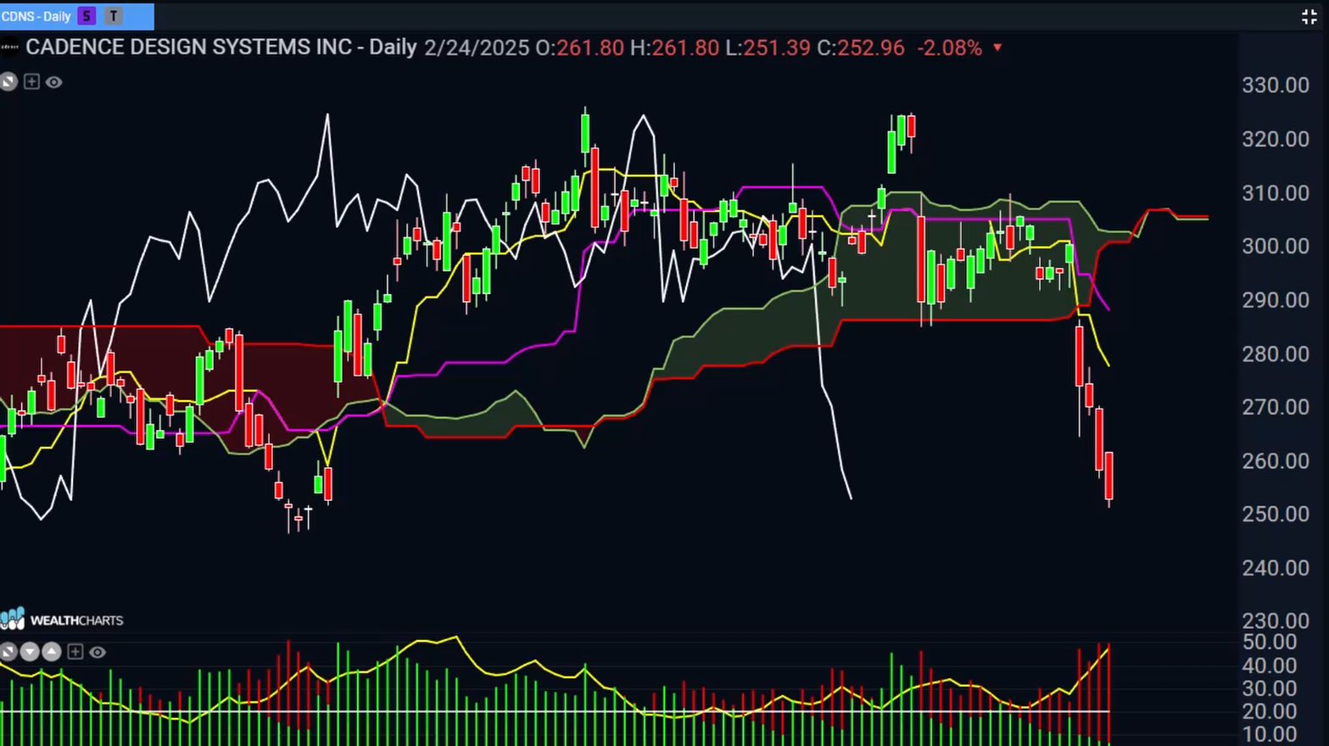Click the Cadence company logo icon
Viewport: 1329px width, 746px height.
pyautogui.click(x=9, y=47)
